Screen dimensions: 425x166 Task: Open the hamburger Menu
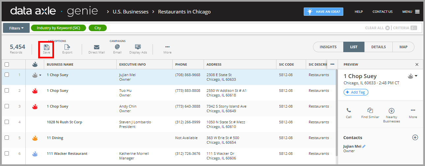pyautogui.click(x=417, y=11)
